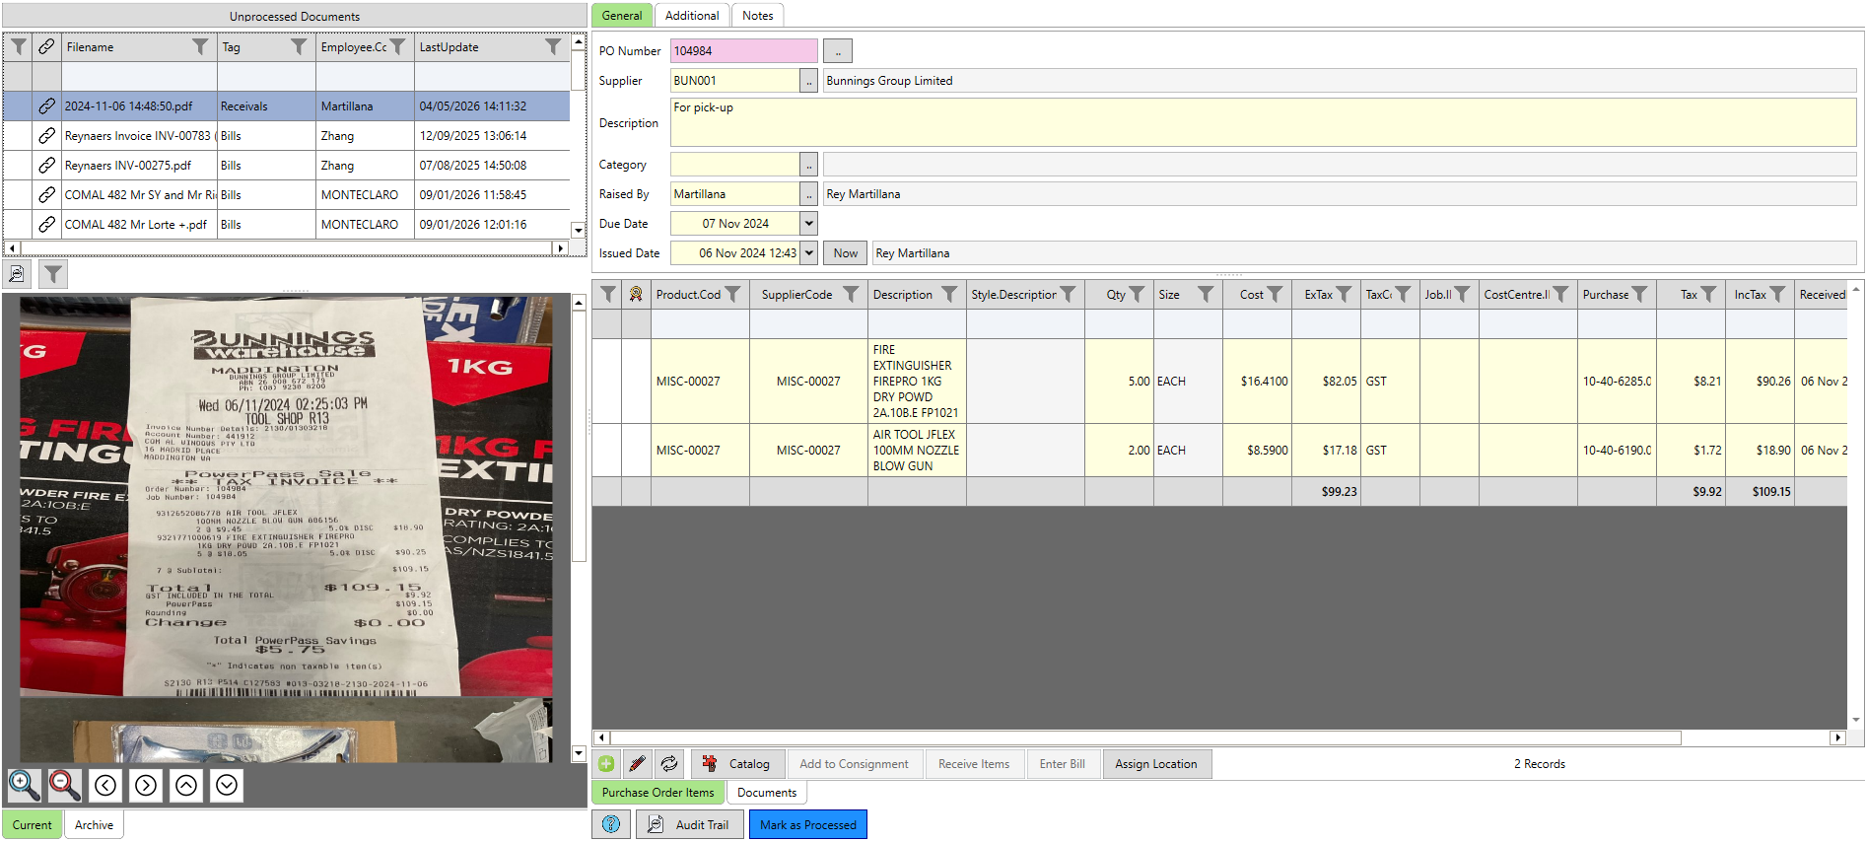Screen dimensions: 1867x842
Task: Click the Supplier code field BUN001
Action: 734,81
